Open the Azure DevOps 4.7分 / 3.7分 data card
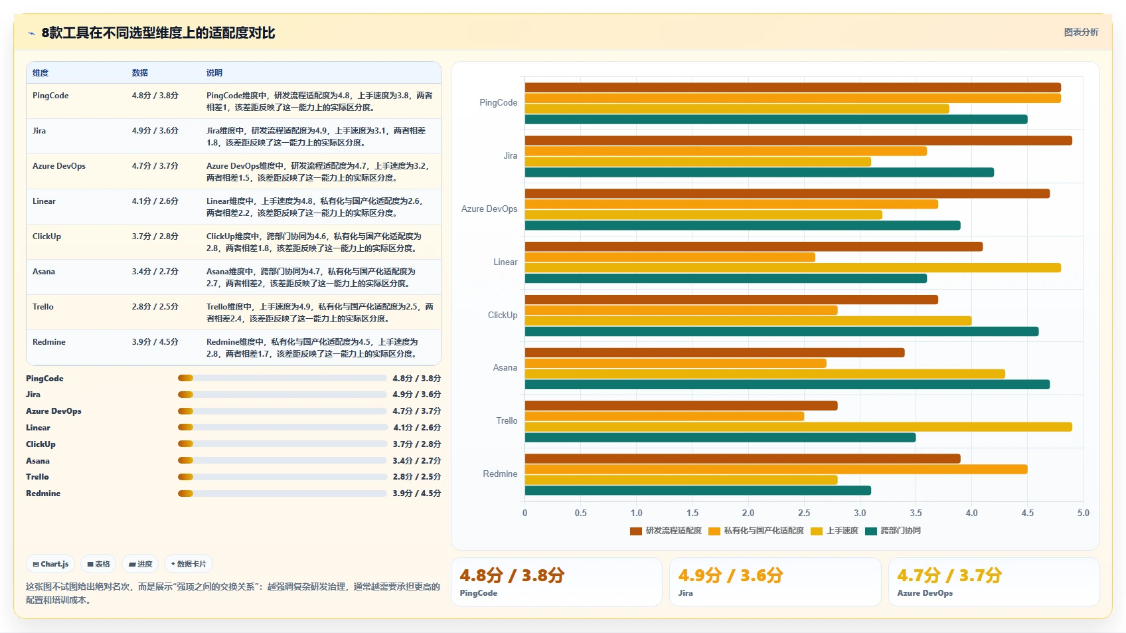 tap(994, 582)
